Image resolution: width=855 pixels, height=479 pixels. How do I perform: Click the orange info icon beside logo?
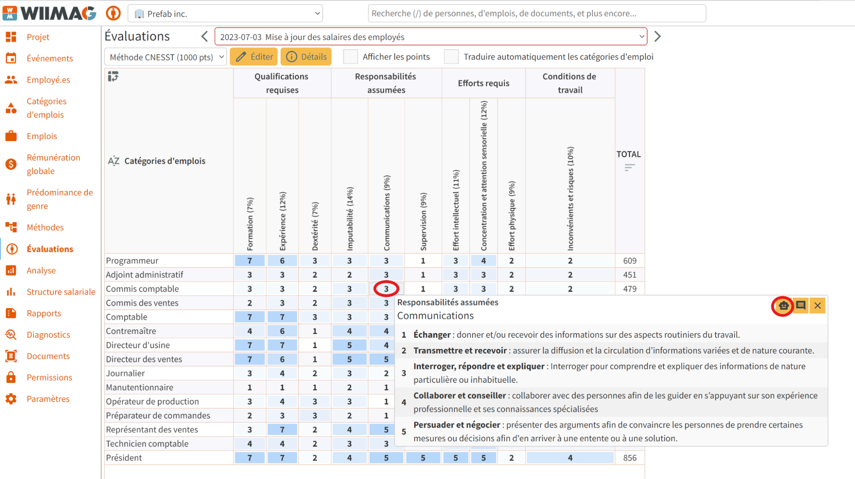(113, 13)
